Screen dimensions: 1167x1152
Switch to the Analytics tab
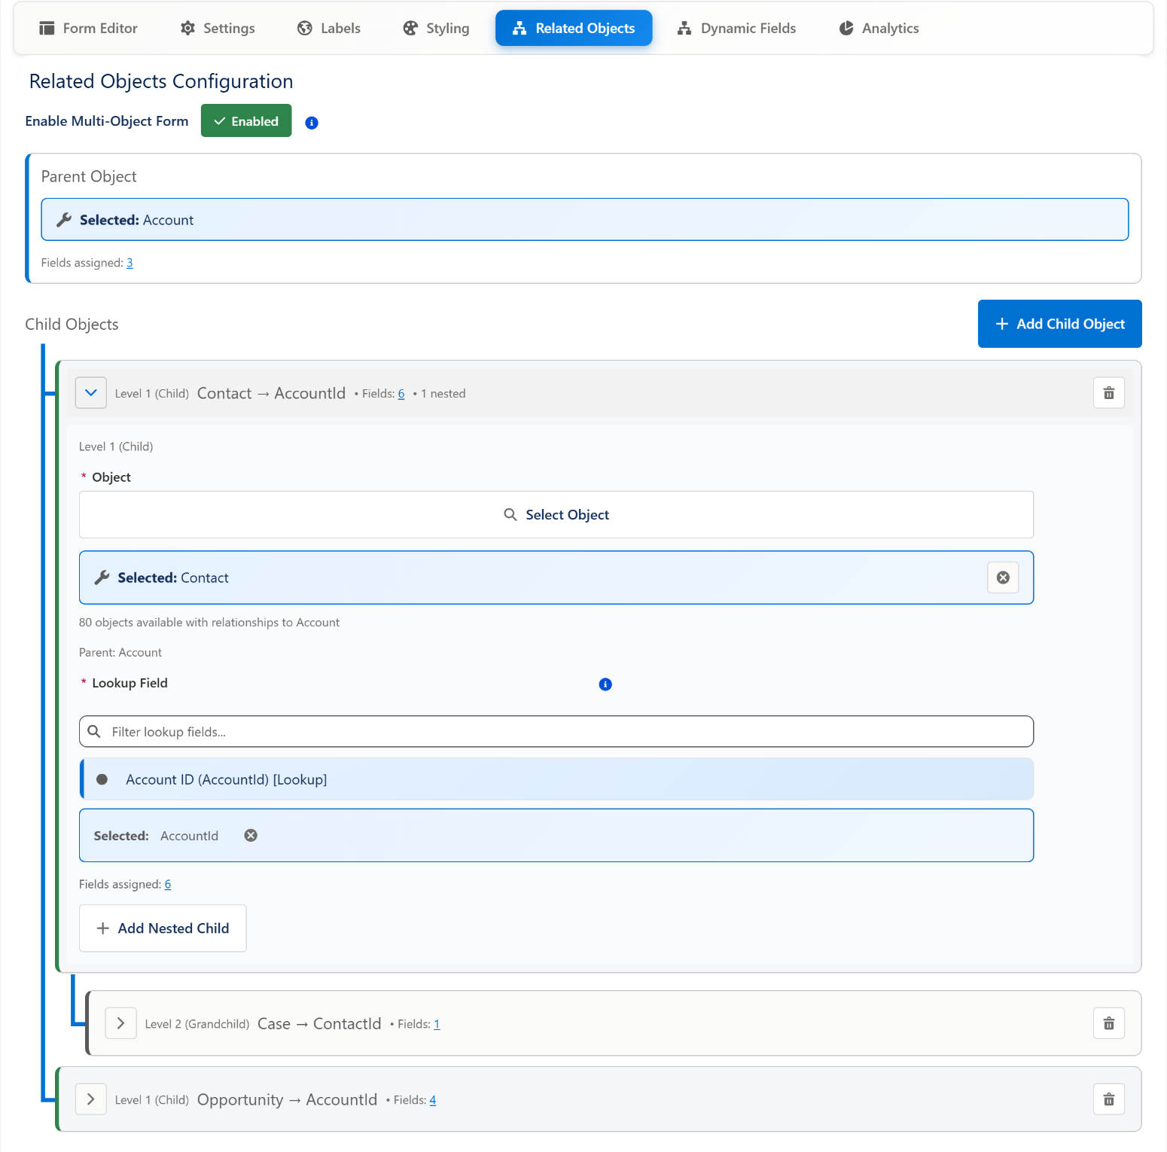(x=879, y=28)
